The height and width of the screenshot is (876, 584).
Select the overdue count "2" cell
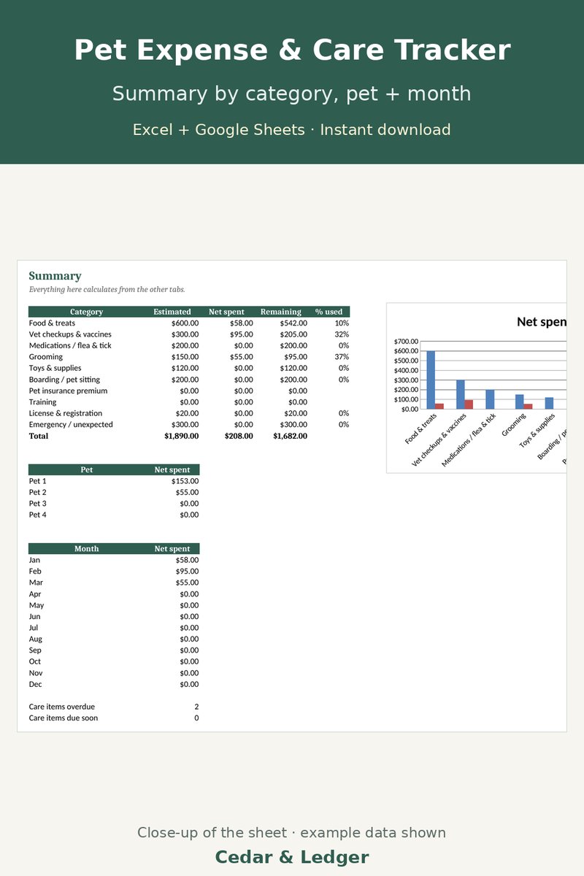point(196,707)
